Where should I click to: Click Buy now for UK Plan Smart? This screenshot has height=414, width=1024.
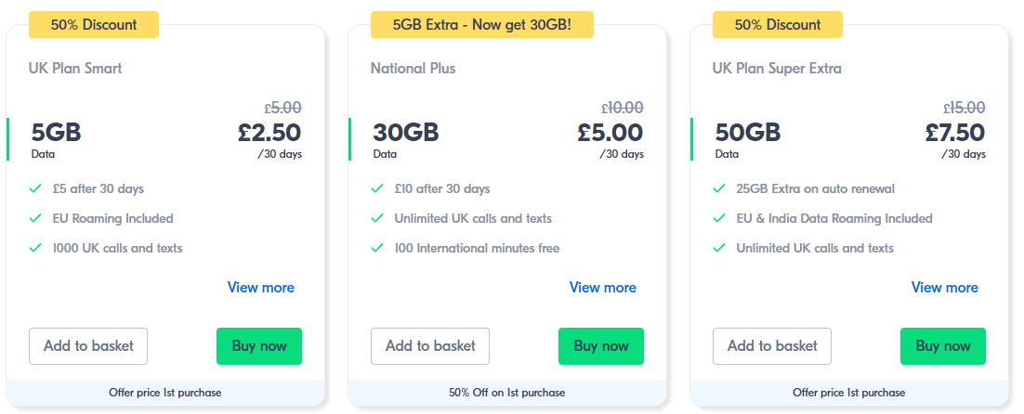259,346
